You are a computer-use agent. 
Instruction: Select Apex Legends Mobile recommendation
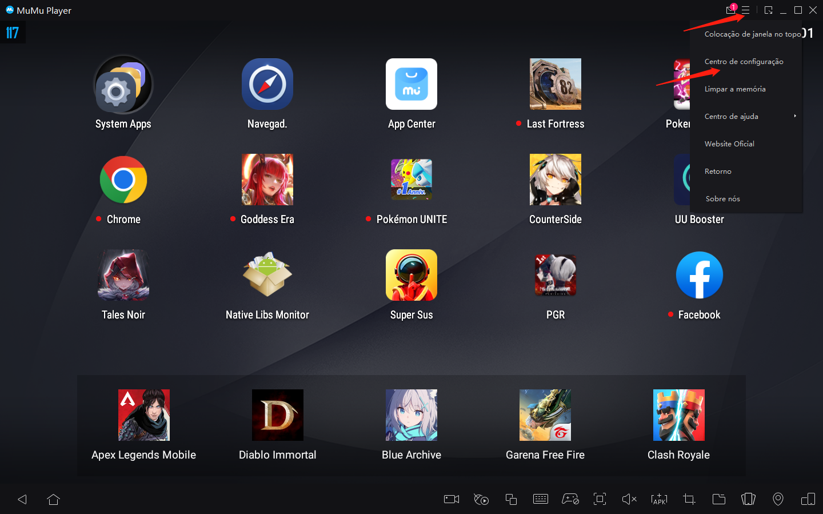(x=144, y=415)
